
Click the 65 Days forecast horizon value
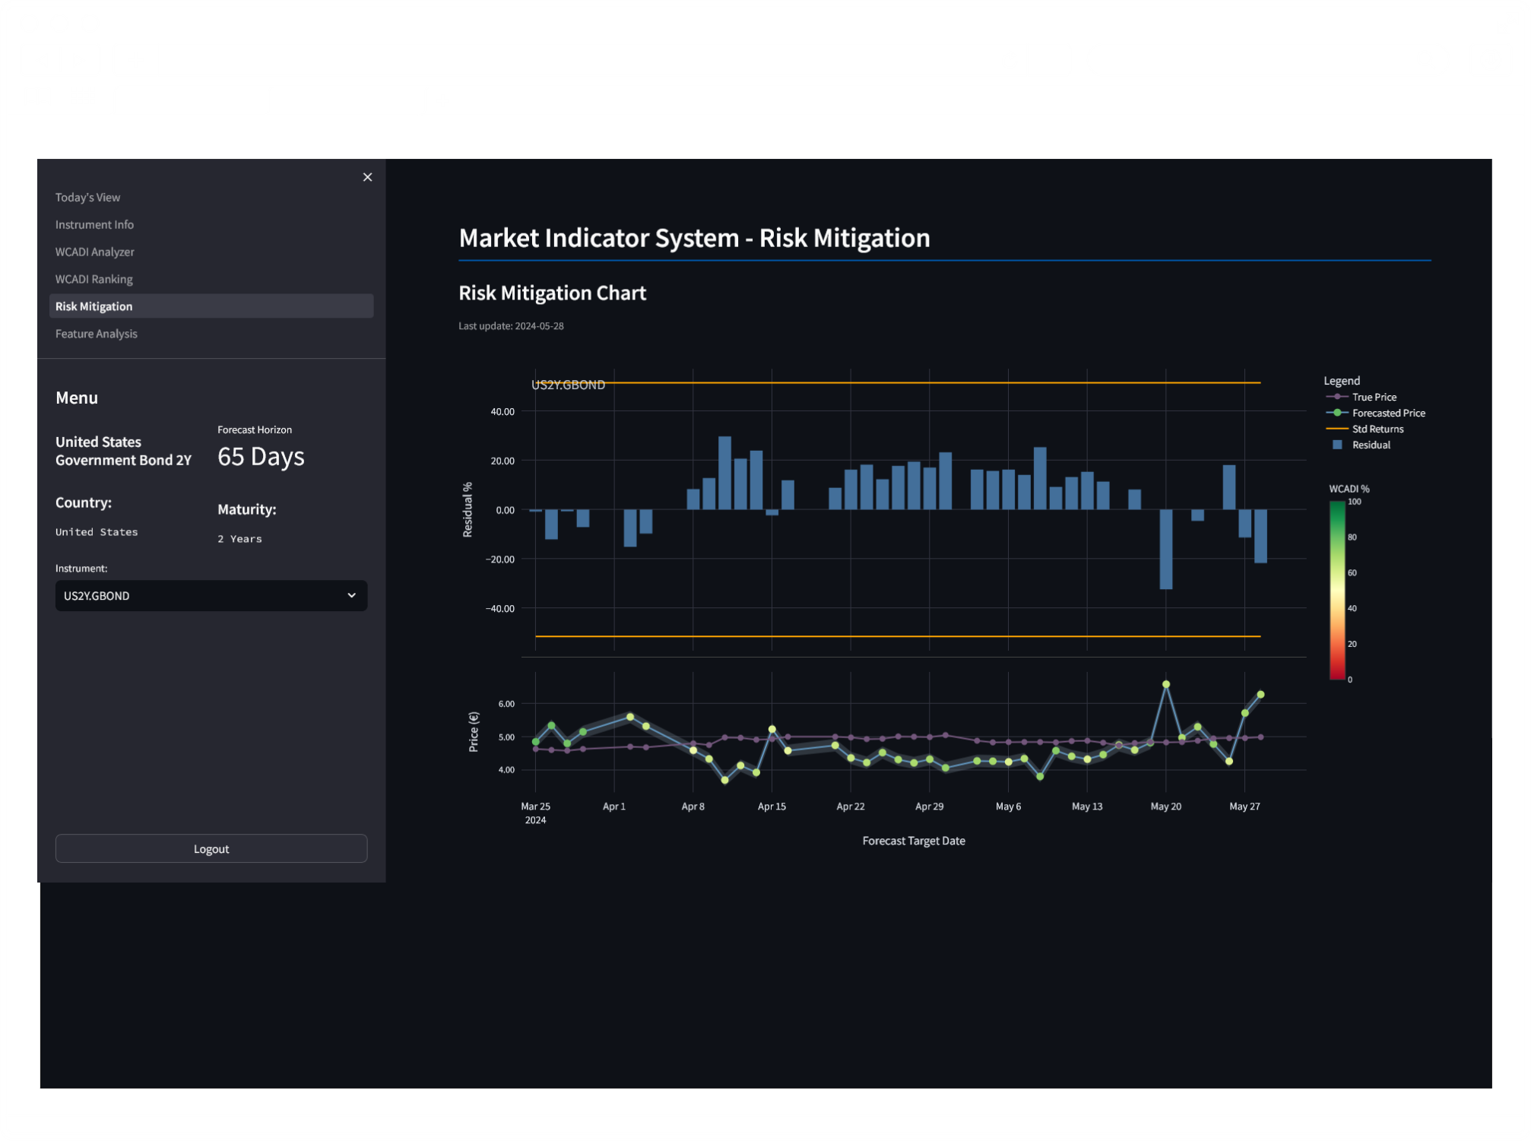click(261, 457)
